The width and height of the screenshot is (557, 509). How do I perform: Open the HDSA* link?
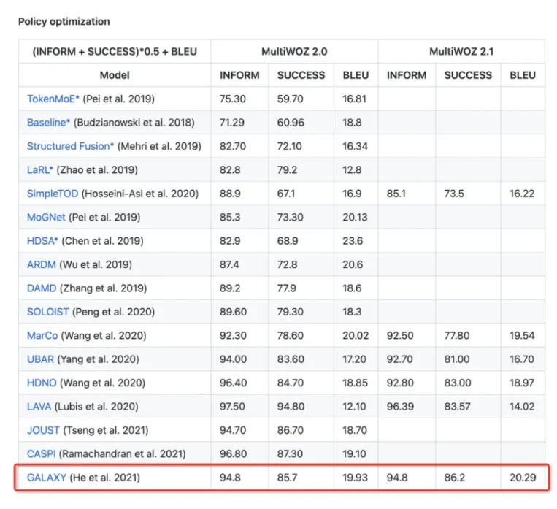click(43, 241)
